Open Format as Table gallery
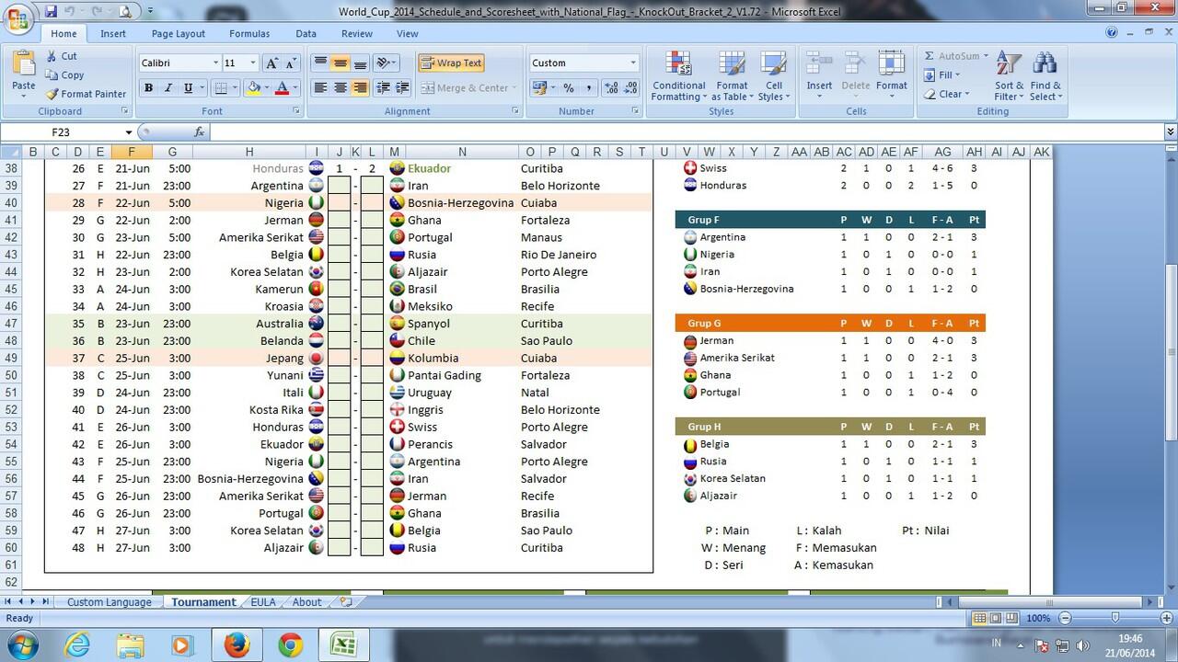Viewport: 1178px width, 662px height. pyautogui.click(x=732, y=75)
